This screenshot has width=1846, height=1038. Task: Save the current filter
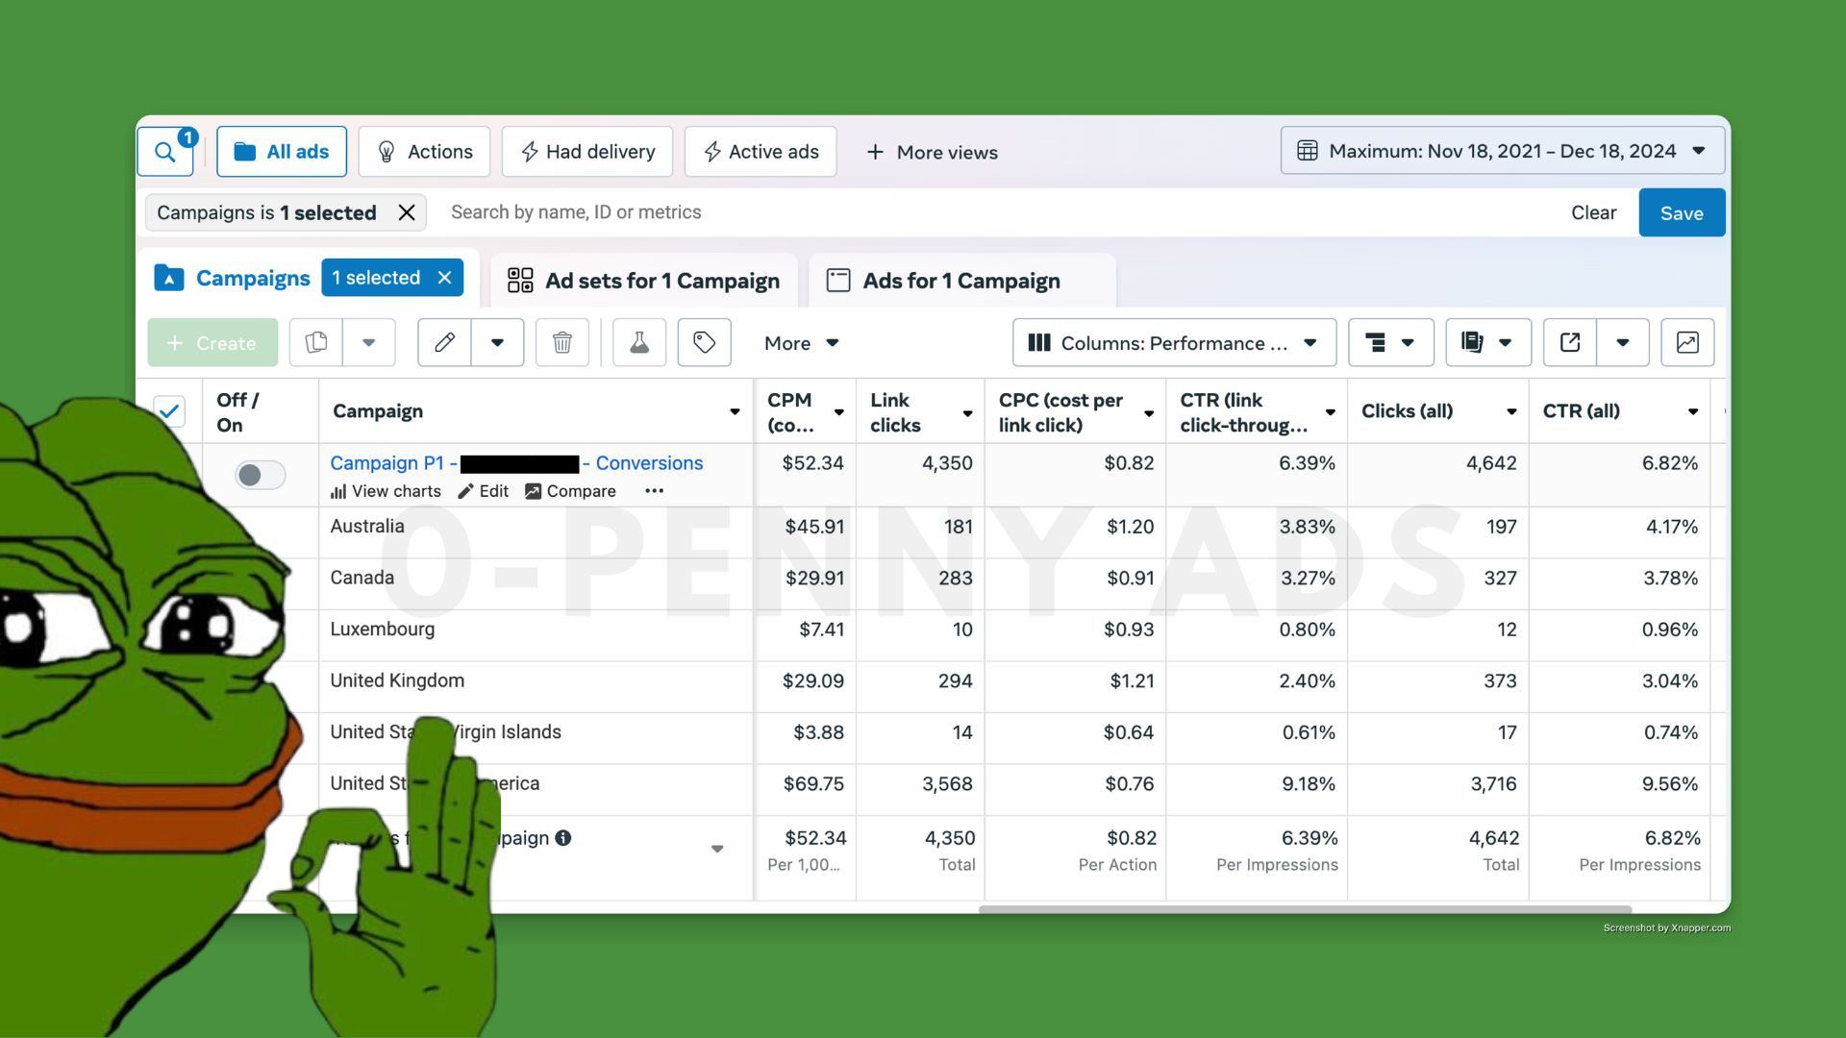point(1682,212)
